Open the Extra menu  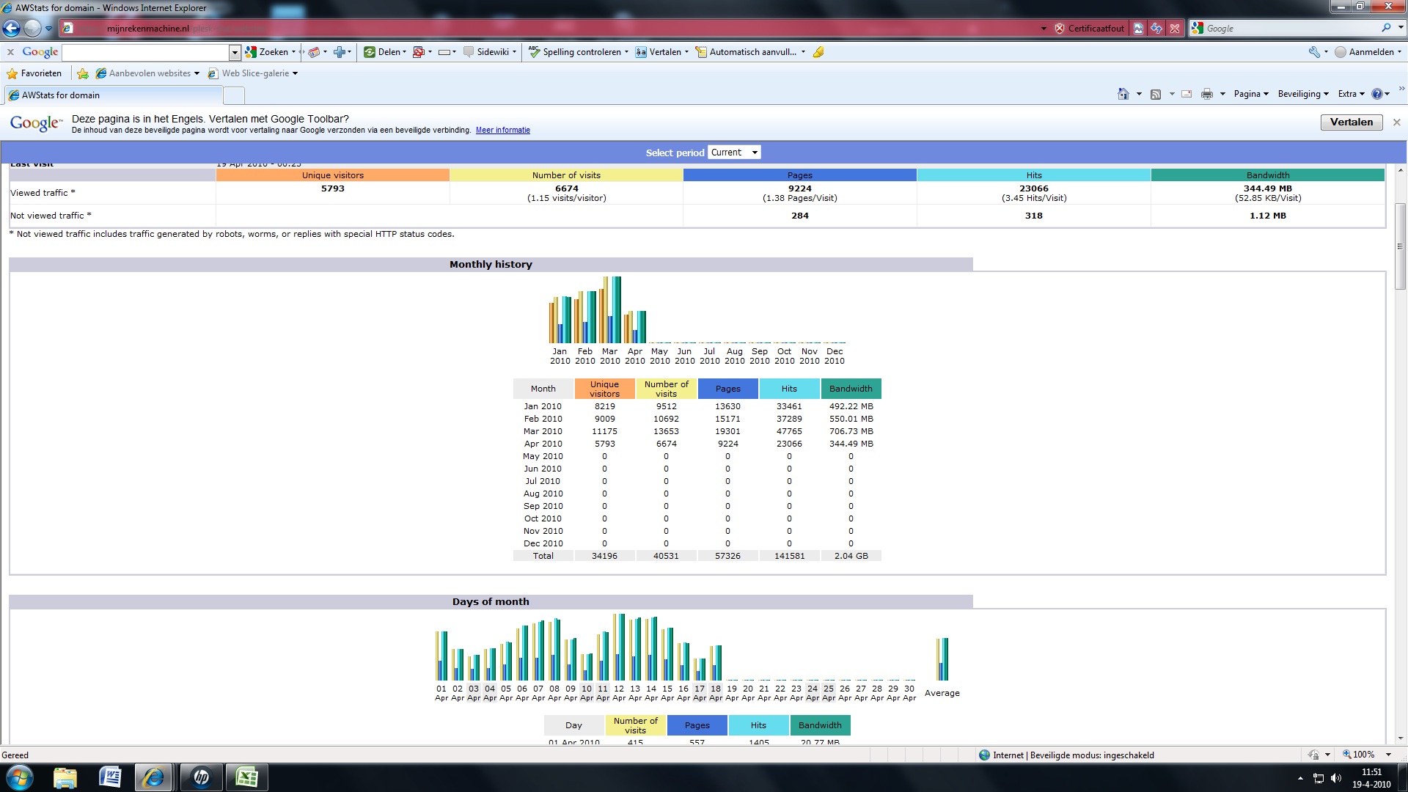(1351, 94)
